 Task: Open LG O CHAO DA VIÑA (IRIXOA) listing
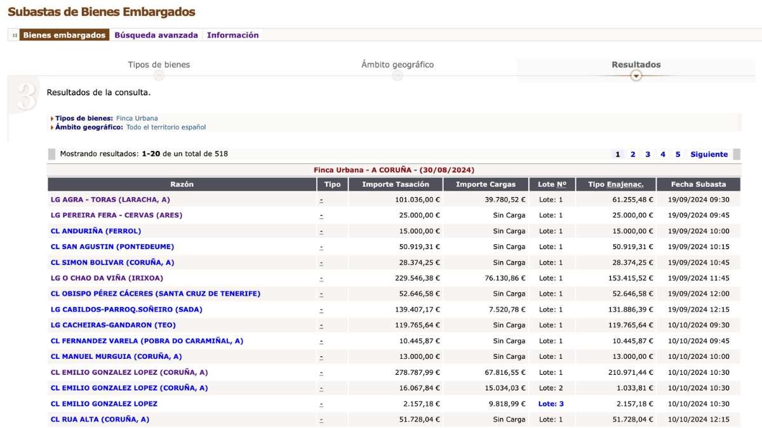[107, 278]
